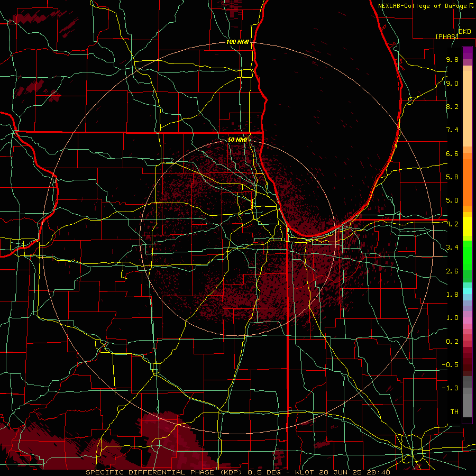
Task: Click the 9.8 value on the scale
Action: (x=452, y=59)
